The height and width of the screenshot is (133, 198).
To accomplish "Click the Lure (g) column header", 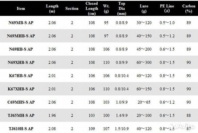I will point(144,9).
